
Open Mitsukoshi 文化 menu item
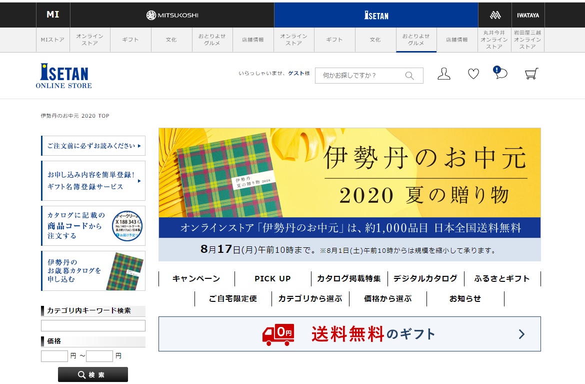(171, 40)
